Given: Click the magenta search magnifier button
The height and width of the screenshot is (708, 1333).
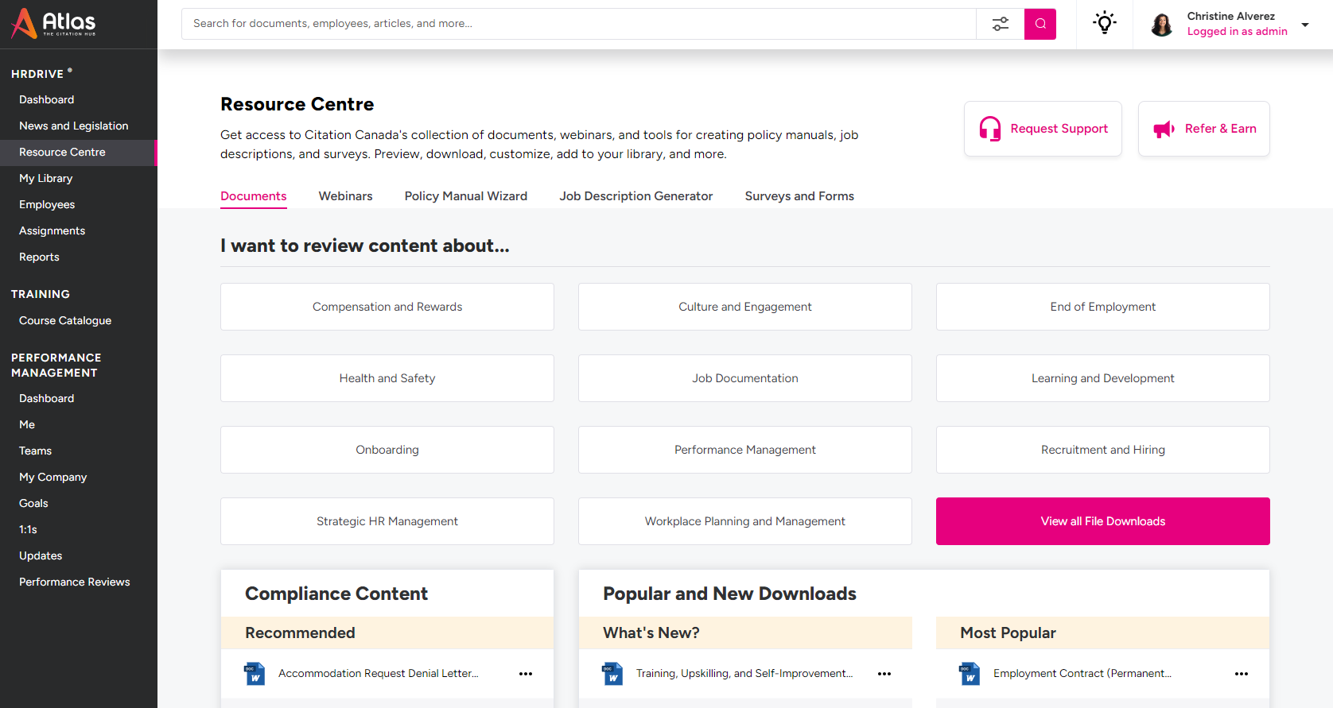Looking at the screenshot, I should (x=1040, y=24).
